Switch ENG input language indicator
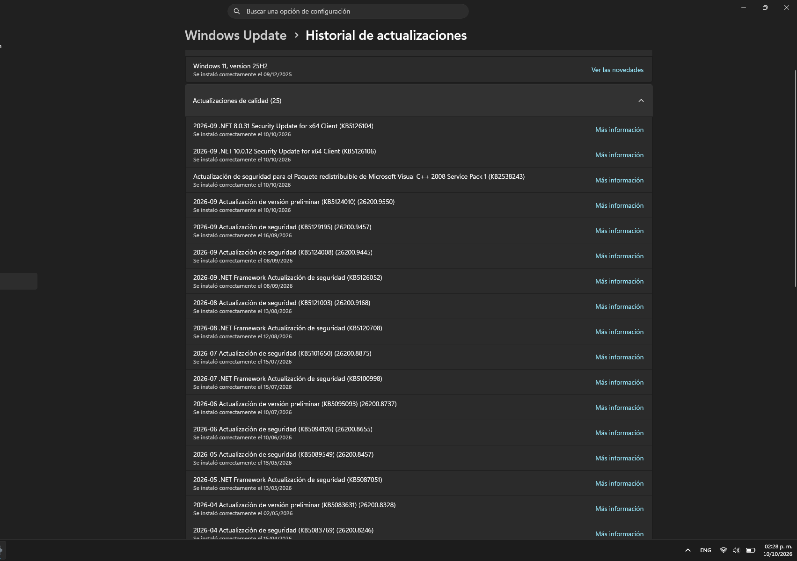Image resolution: width=797 pixels, height=561 pixels. click(705, 550)
